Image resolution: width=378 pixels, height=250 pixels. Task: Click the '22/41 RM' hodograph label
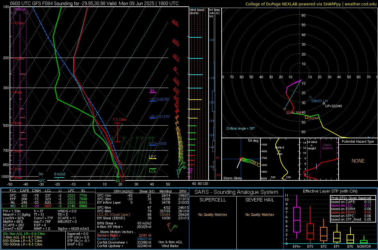click(x=293, y=113)
